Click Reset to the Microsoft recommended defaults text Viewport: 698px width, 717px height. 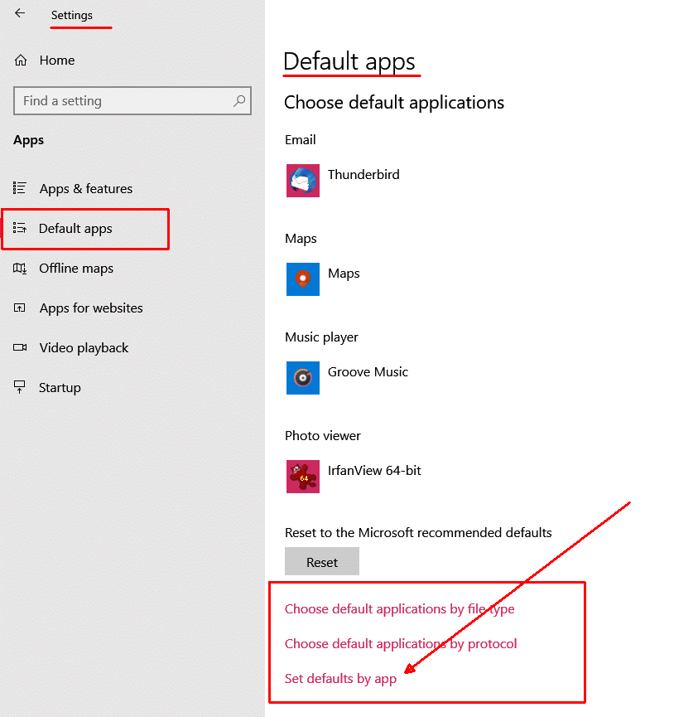pos(418,533)
